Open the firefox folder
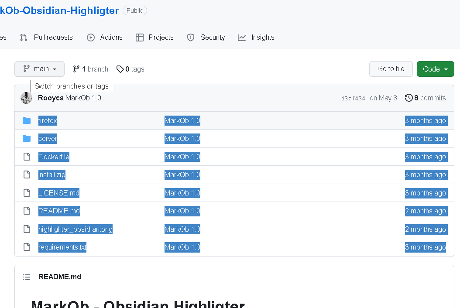 [x=48, y=120]
